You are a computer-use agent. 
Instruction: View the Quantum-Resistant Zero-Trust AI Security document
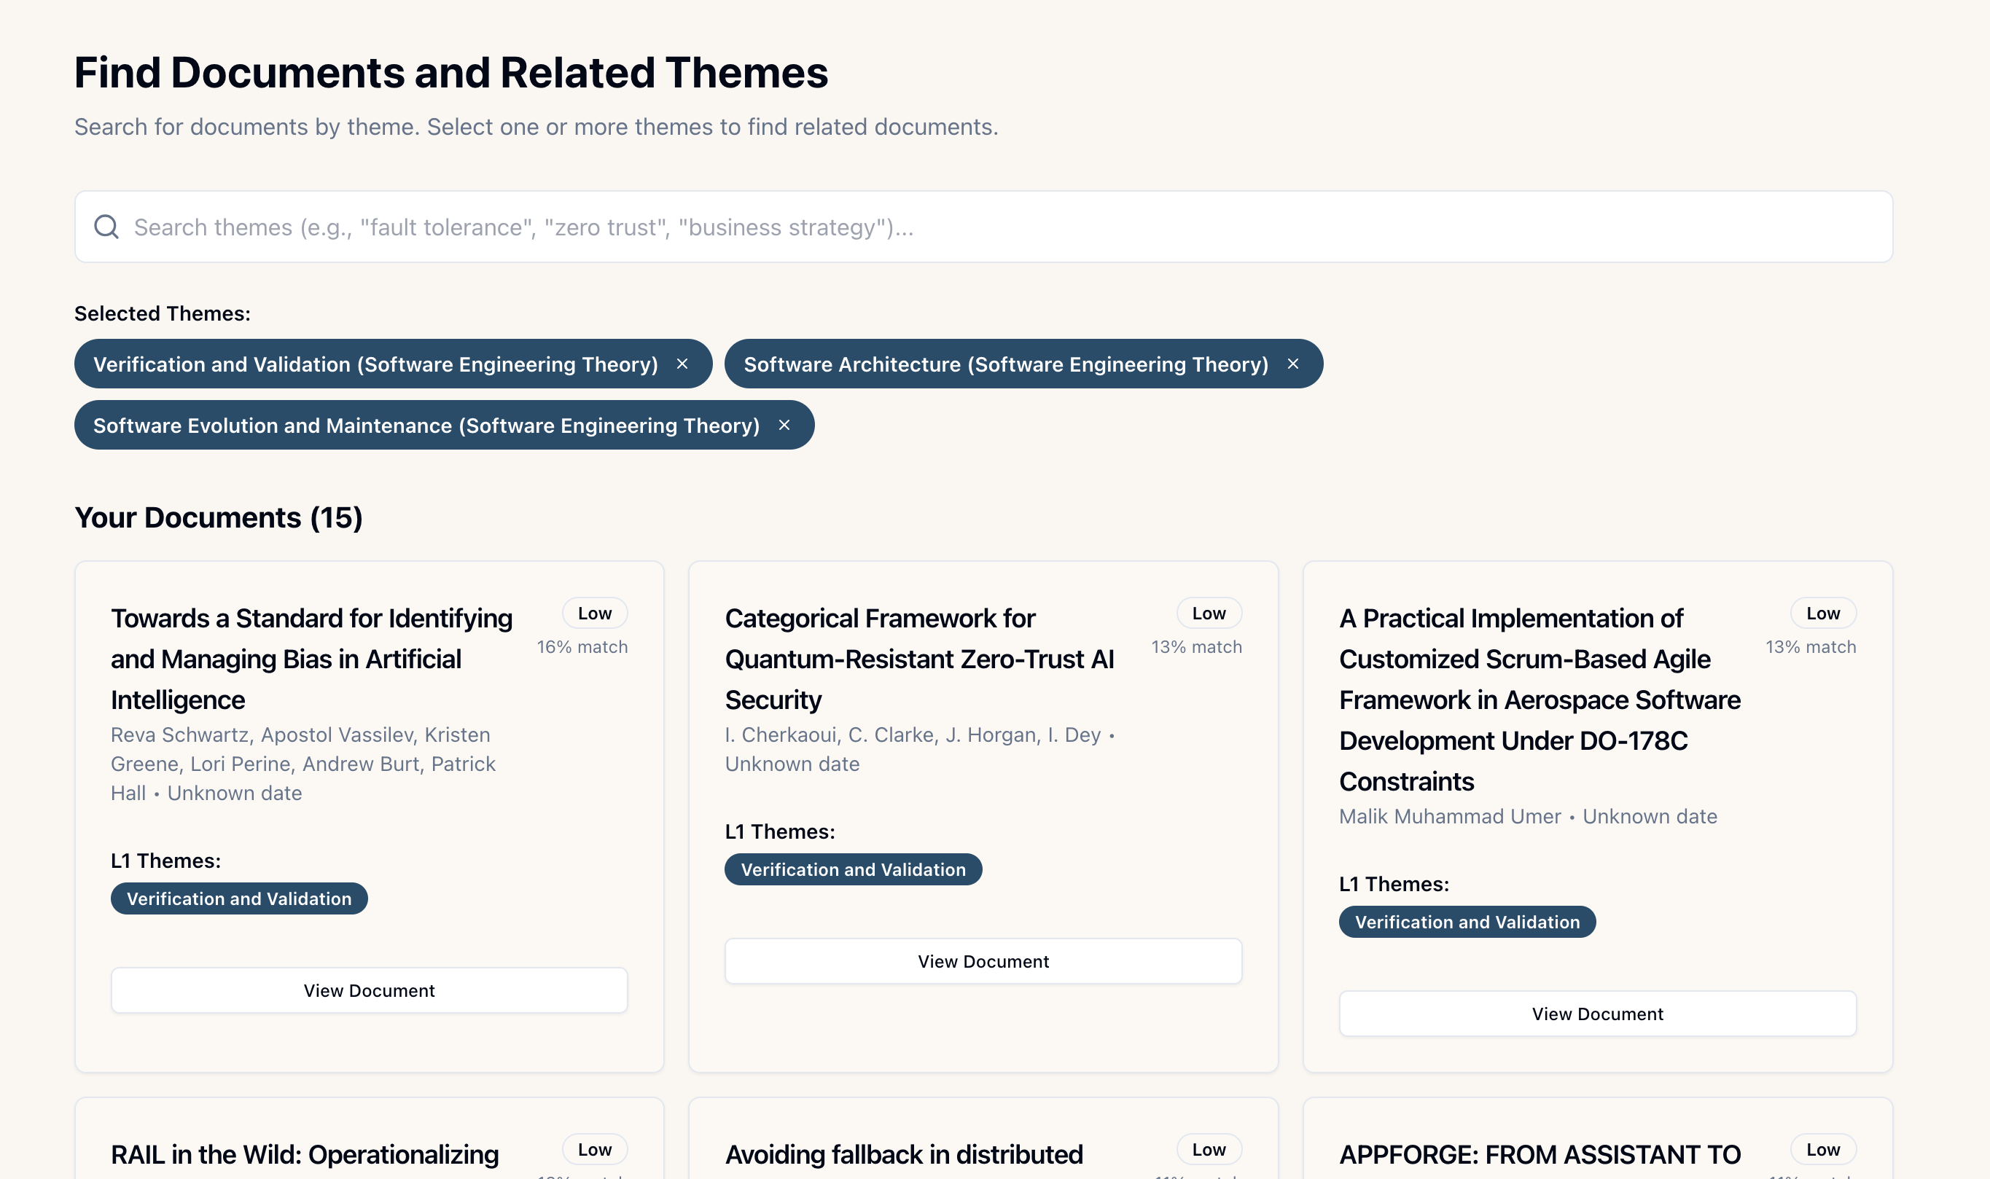pos(983,960)
